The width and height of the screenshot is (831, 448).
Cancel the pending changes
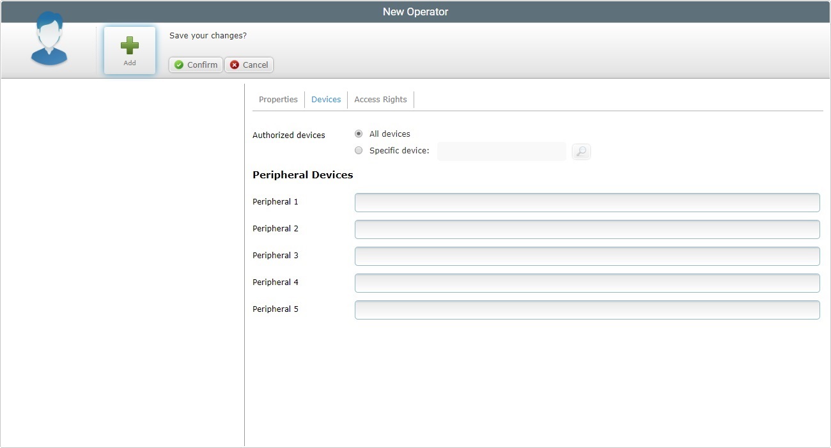coord(249,65)
